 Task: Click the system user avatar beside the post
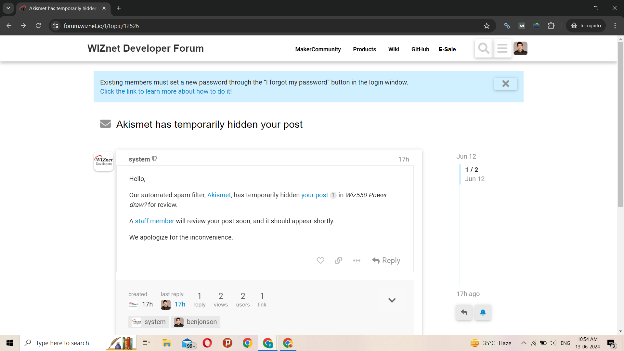pyautogui.click(x=104, y=161)
